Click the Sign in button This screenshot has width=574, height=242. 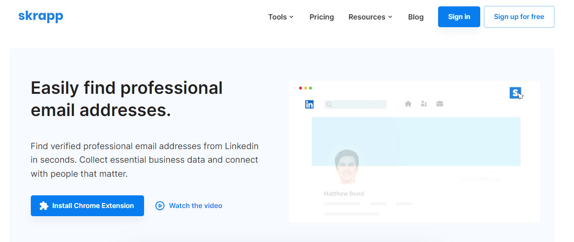[459, 17]
